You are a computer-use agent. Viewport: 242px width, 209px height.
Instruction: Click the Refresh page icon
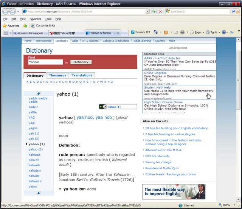154,11
